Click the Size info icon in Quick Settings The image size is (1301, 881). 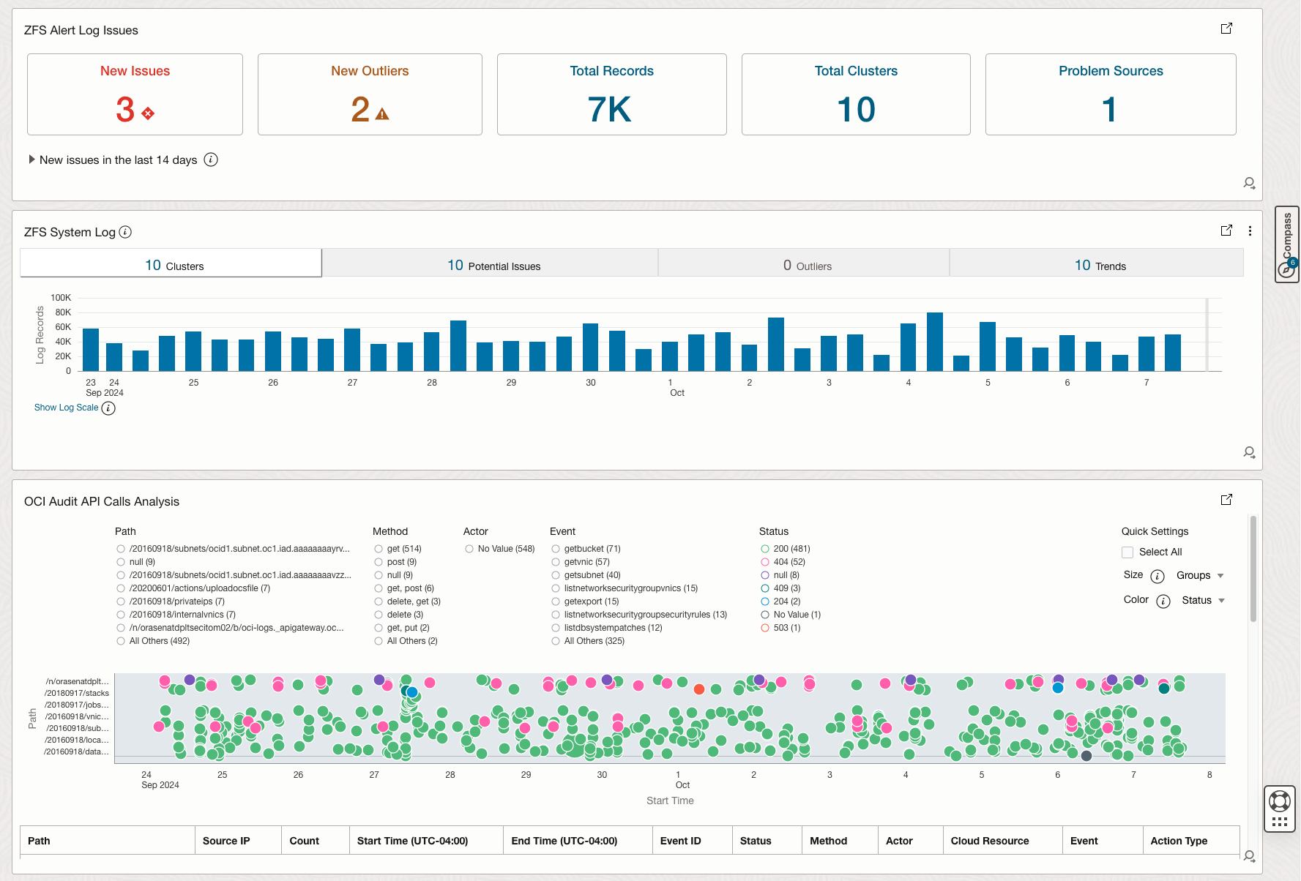[1158, 576]
